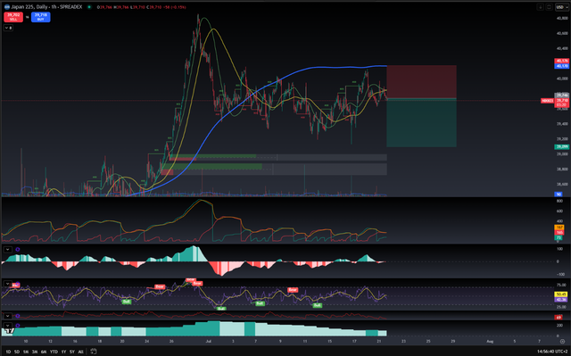571x356 pixels.
Task: Click the gray 39,746 price label
Action: tap(561, 95)
